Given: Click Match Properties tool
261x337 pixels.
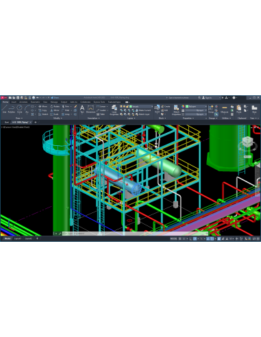Looking at the screenshot, I should pyautogui.click(x=176, y=110).
